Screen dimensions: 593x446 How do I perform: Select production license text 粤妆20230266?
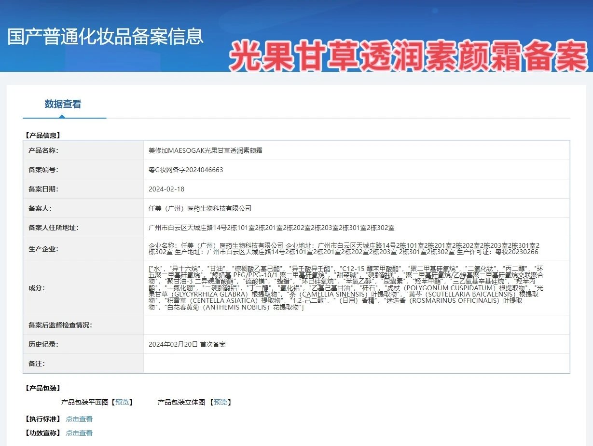point(517,252)
